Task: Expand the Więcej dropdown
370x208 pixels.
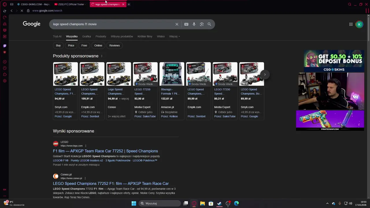Action: tap(174, 36)
